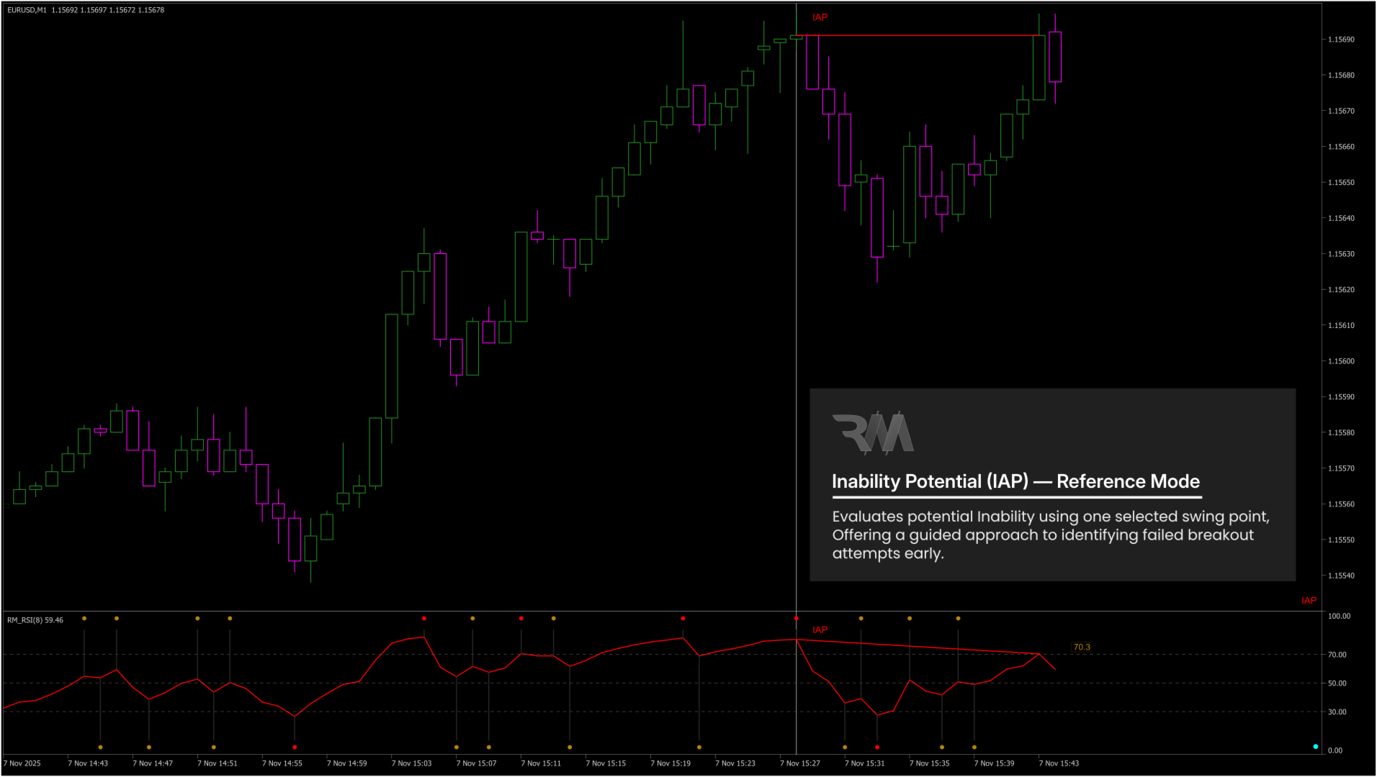Click the RM logo in the info panel
The image size is (1377, 777).
click(x=873, y=433)
